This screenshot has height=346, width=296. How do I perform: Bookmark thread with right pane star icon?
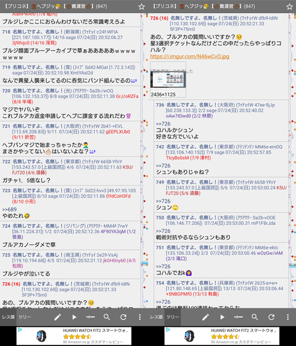pos(289,7)
